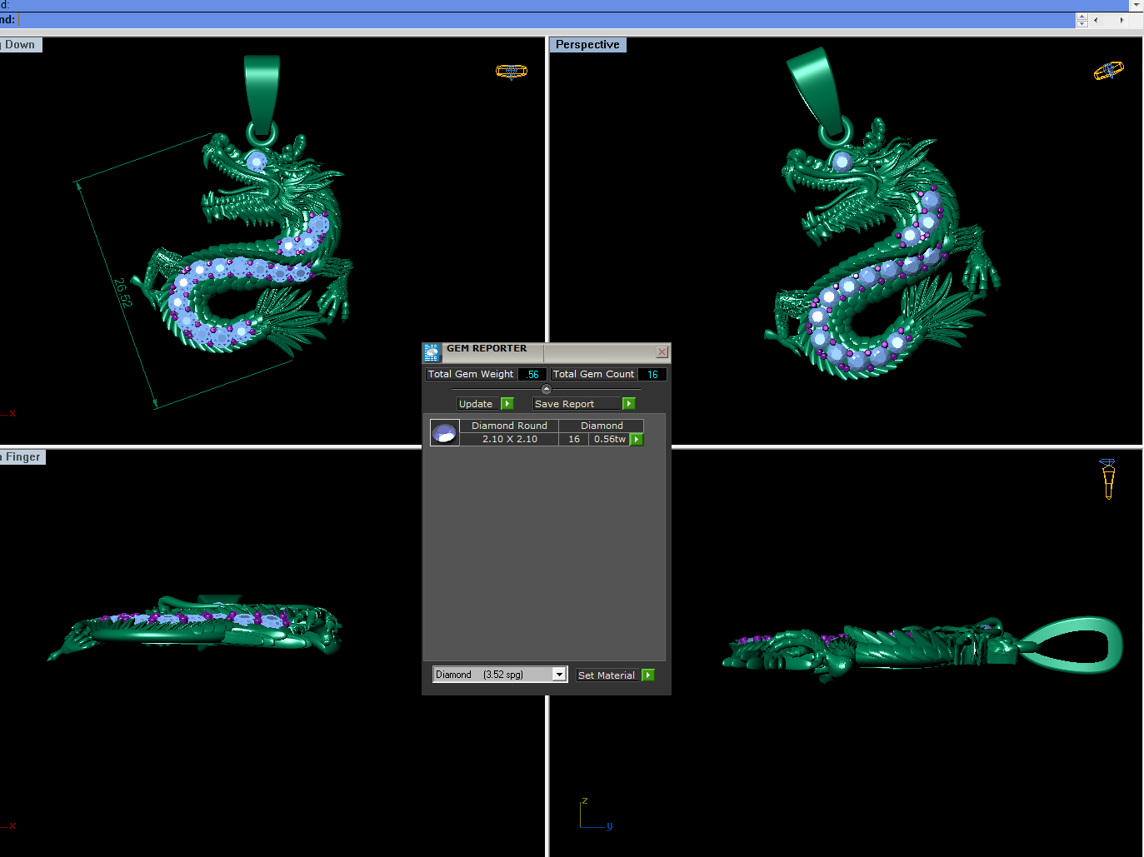Click the Diamond material header cell
Screen dimensions: 1144x857
[x=602, y=426]
